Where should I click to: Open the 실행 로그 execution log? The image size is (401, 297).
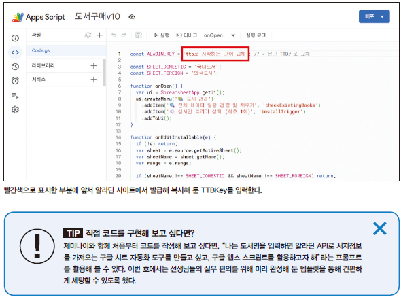pos(256,35)
